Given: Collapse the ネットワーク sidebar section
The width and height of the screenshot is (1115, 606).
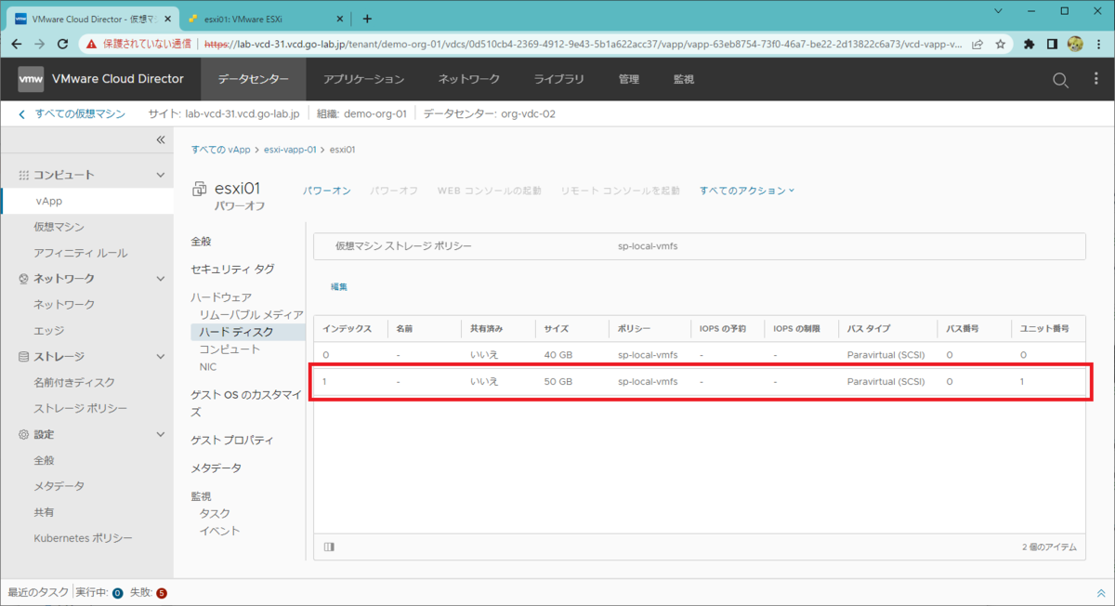Looking at the screenshot, I should pyautogui.click(x=160, y=279).
